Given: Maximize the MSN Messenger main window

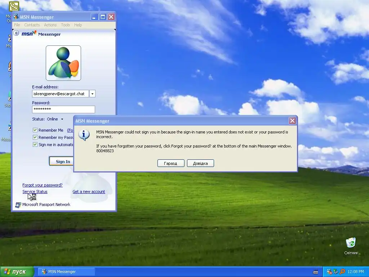Looking at the screenshot, I should 103,17.
